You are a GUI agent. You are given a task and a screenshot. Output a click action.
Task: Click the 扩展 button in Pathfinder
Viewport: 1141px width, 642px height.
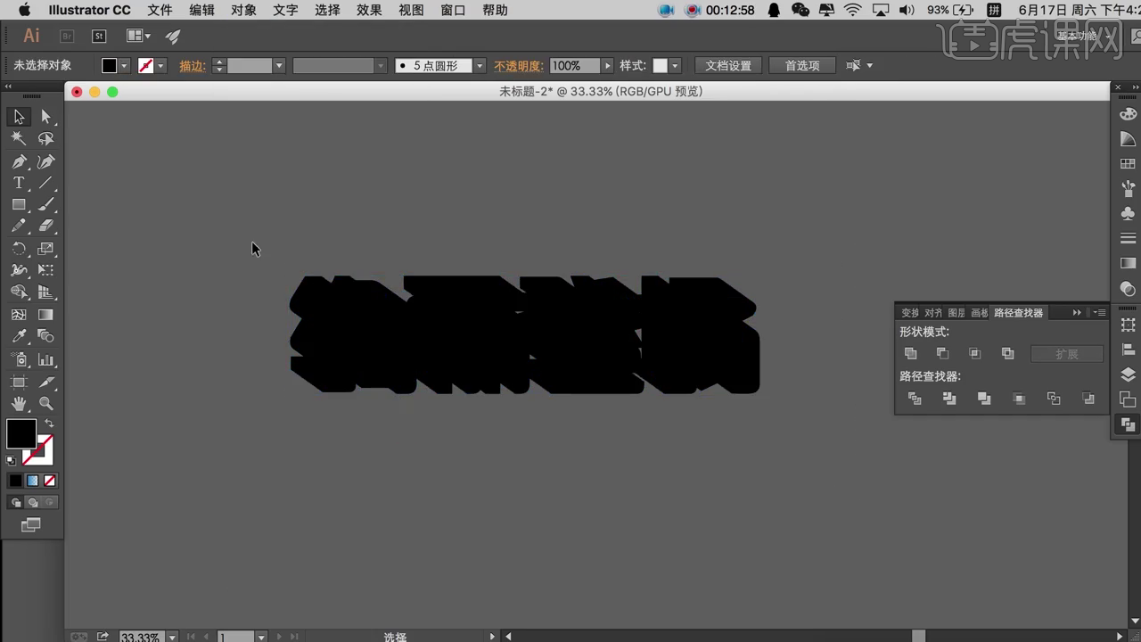coord(1067,354)
